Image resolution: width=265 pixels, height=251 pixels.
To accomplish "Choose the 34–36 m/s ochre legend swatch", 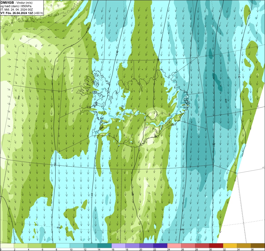I will click(x=244, y=246).
